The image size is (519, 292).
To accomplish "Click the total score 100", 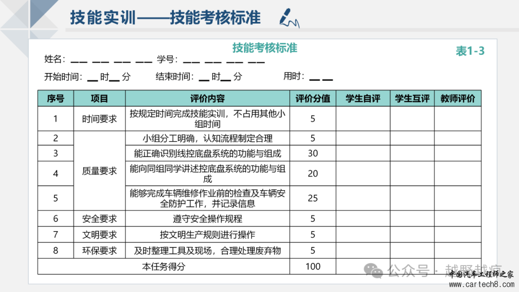I will (x=313, y=266).
